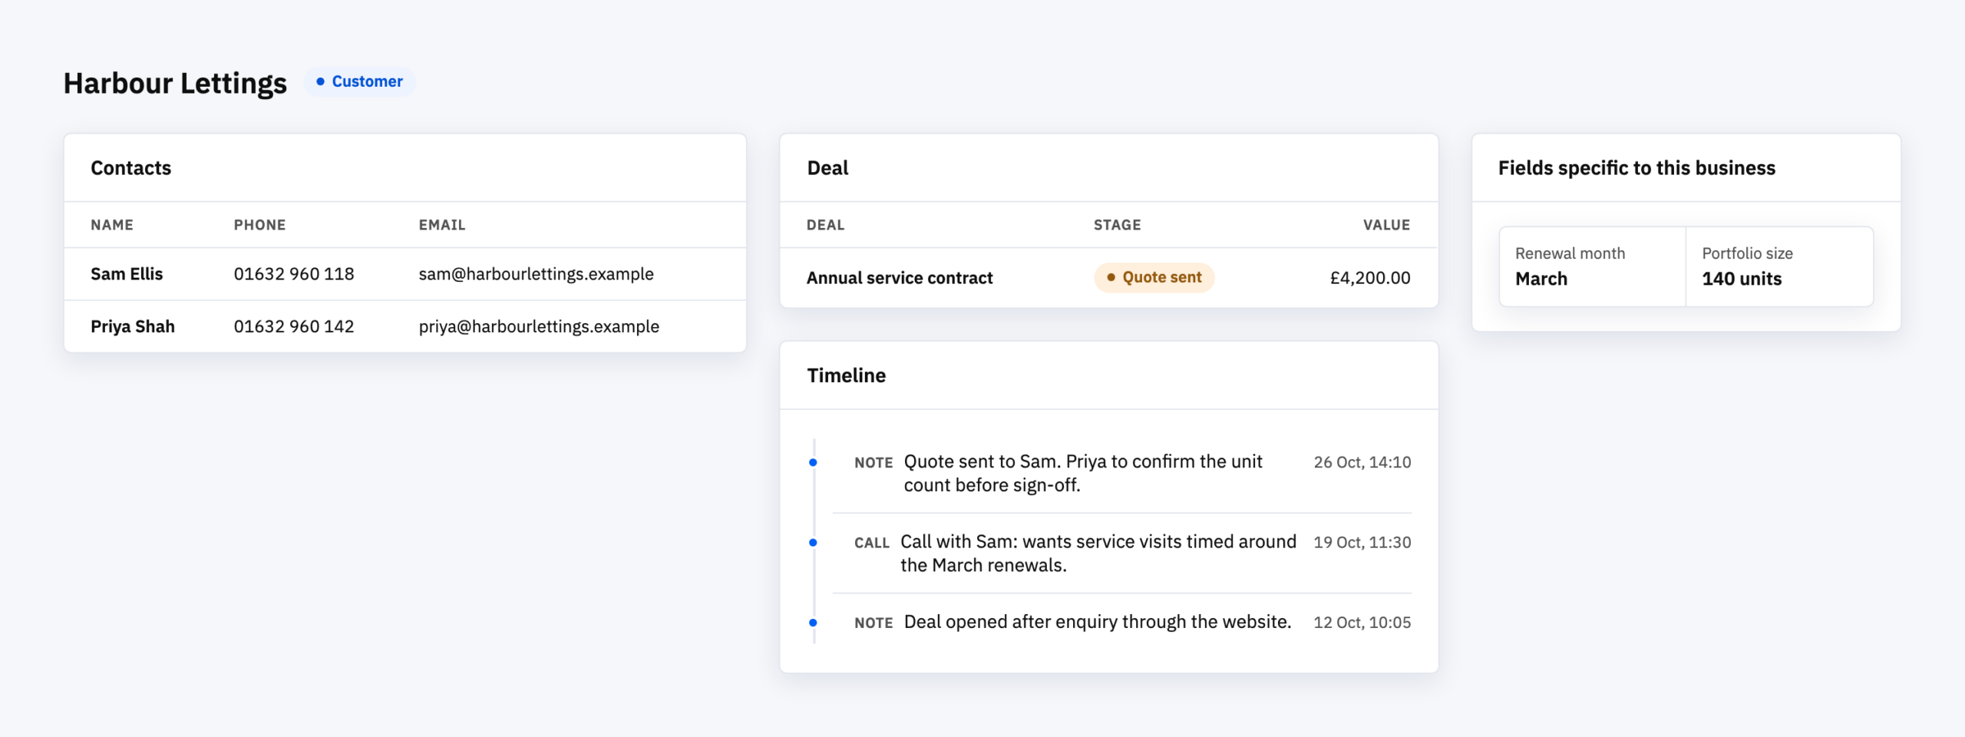Open the Annual service contract deal
Image resolution: width=1965 pixels, height=737 pixels.
click(900, 278)
